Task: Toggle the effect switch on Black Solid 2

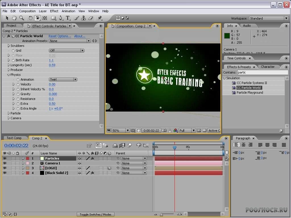Action: click(92, 173)
